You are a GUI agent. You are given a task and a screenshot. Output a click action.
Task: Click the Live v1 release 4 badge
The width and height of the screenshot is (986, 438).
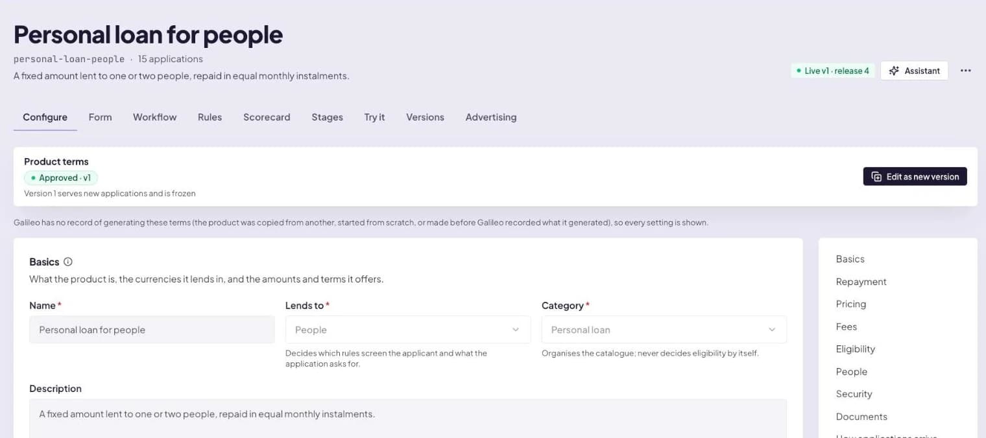point(833,71)
